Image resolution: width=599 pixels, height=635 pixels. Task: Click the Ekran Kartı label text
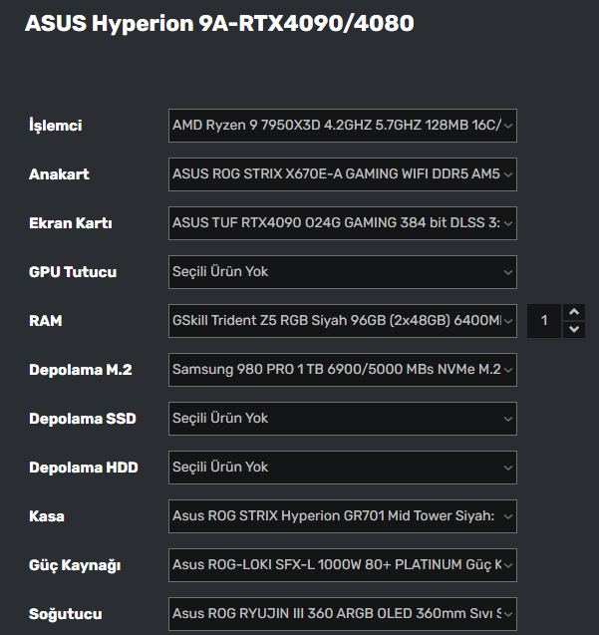(x=70, y=223)
